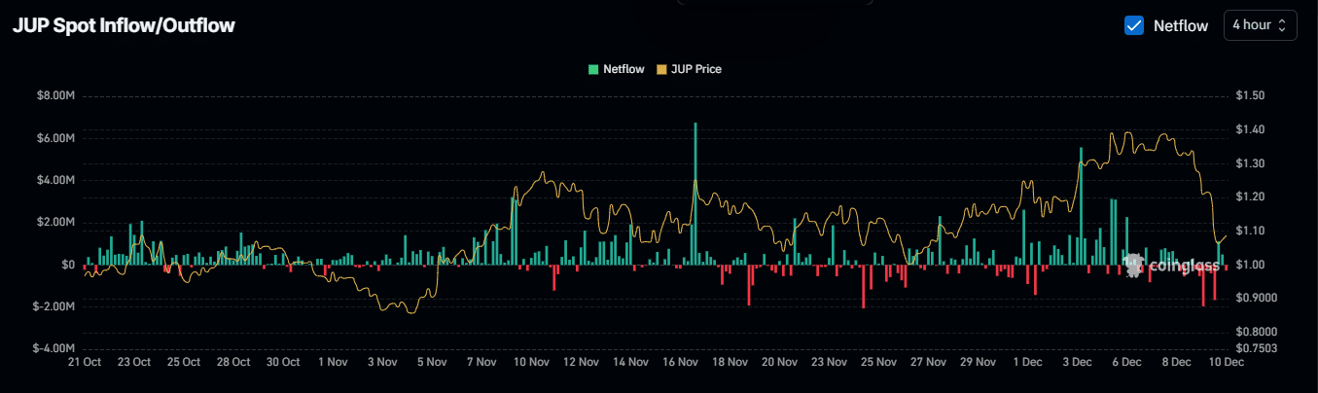Click the 25 Nov date label

pyautogui.click(x=878, y=362)
